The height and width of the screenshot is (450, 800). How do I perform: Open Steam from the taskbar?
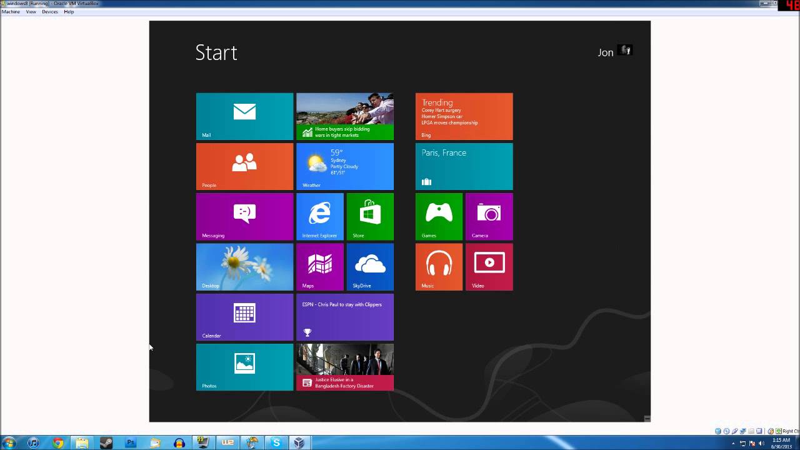click(x=106, y=442)
